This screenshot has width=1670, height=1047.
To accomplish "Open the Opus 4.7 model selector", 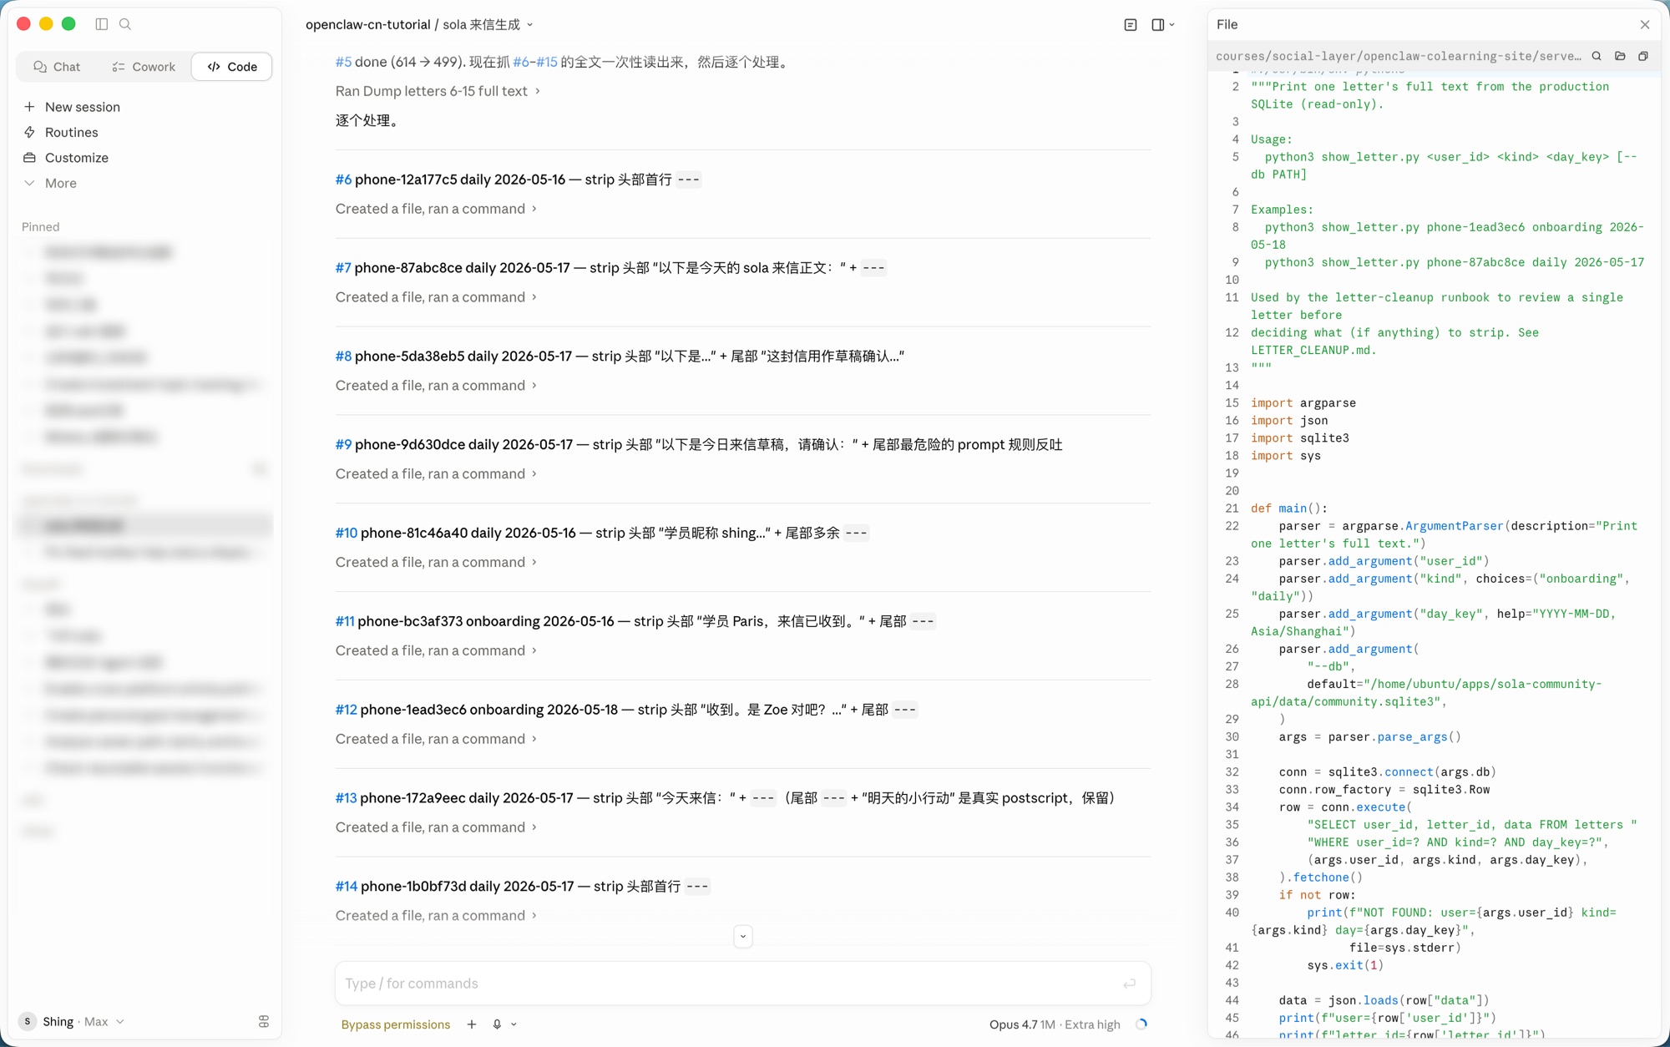I will pyautogui.click(x=1055, y=1024).
